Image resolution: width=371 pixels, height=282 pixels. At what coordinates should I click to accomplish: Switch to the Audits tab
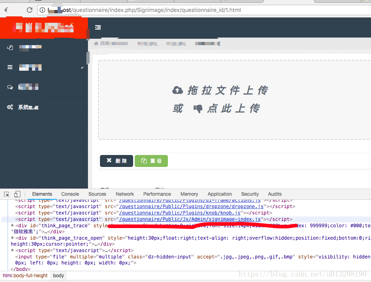click(x=275, y=194)
